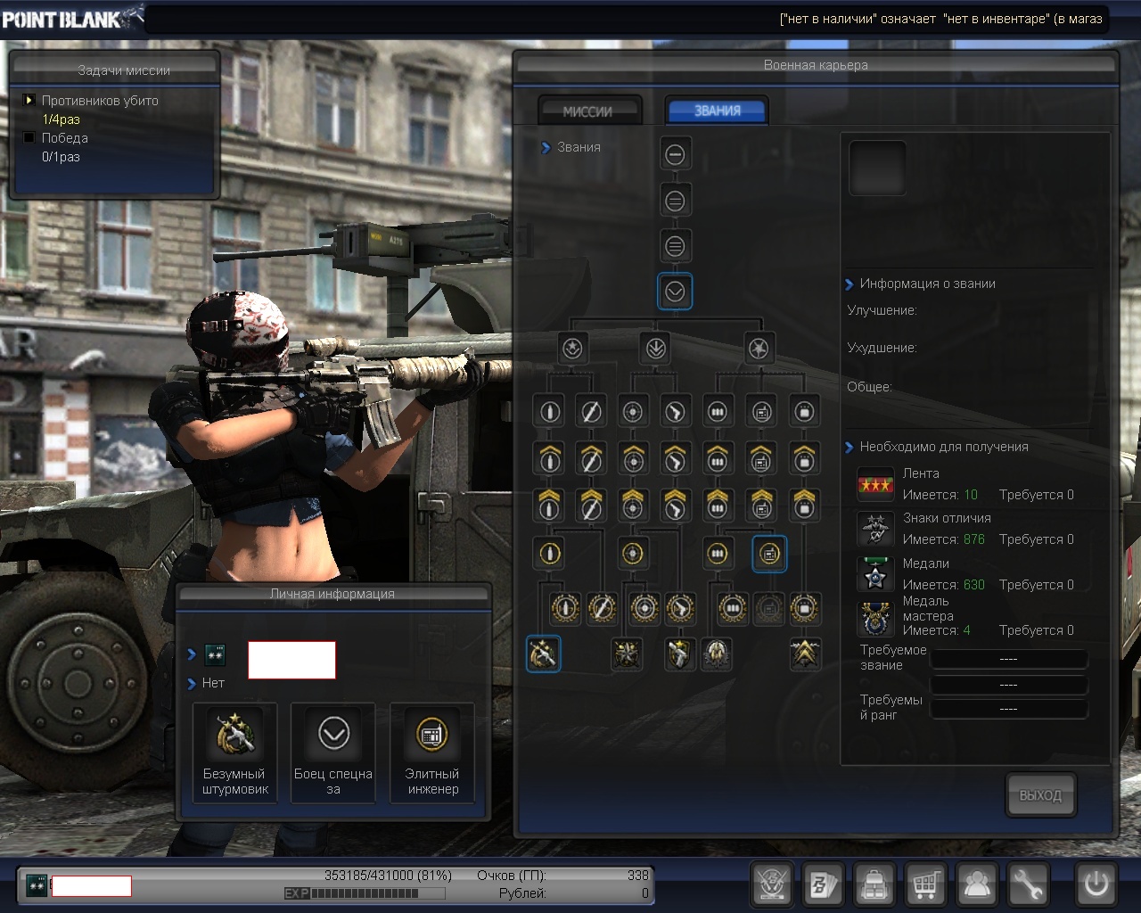Screen dimensions: 1141x913
Task: Click the EXP progress bar
Action: [x=364, y=892]
